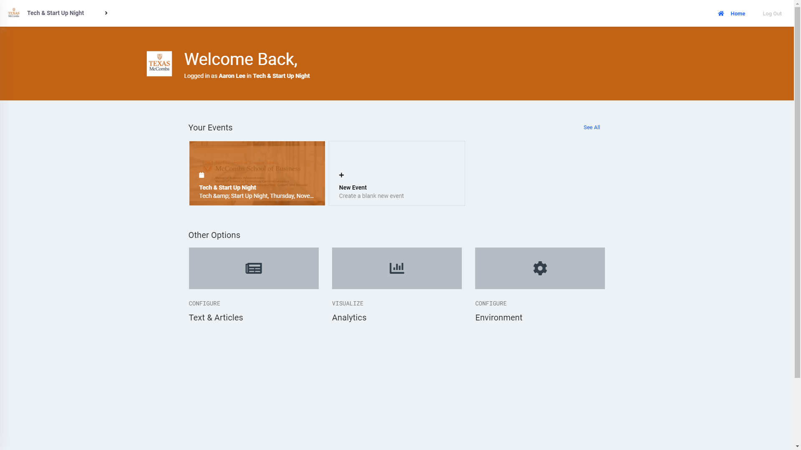Click the vertical scrollbar thumb
The width and height of the screenshot is (801, 450).
797,192
